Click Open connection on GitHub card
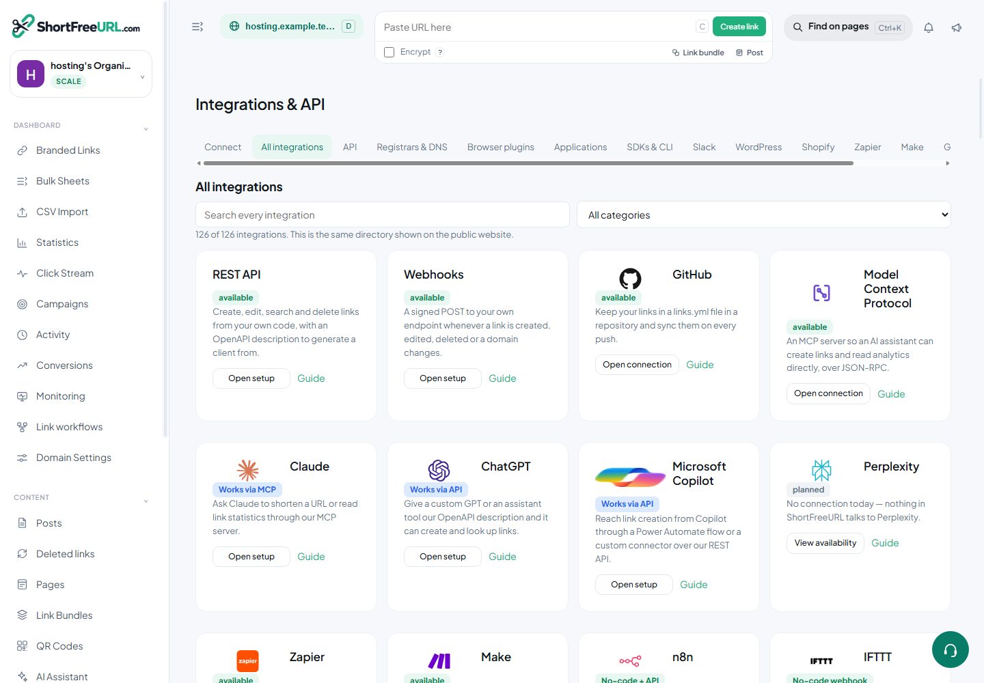The height and width of the screenshot is (683, 984). click(637, 365)
